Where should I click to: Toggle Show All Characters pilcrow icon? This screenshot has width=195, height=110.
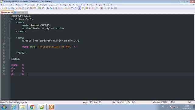coord(76,8)
